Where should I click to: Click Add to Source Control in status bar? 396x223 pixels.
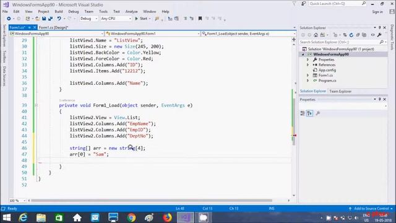pyautogui.click(x=371, y=209)
